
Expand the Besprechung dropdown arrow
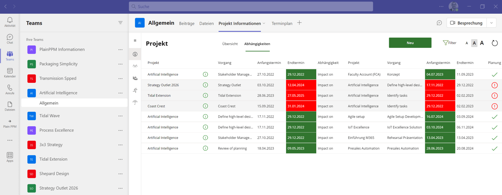(491, 23)
